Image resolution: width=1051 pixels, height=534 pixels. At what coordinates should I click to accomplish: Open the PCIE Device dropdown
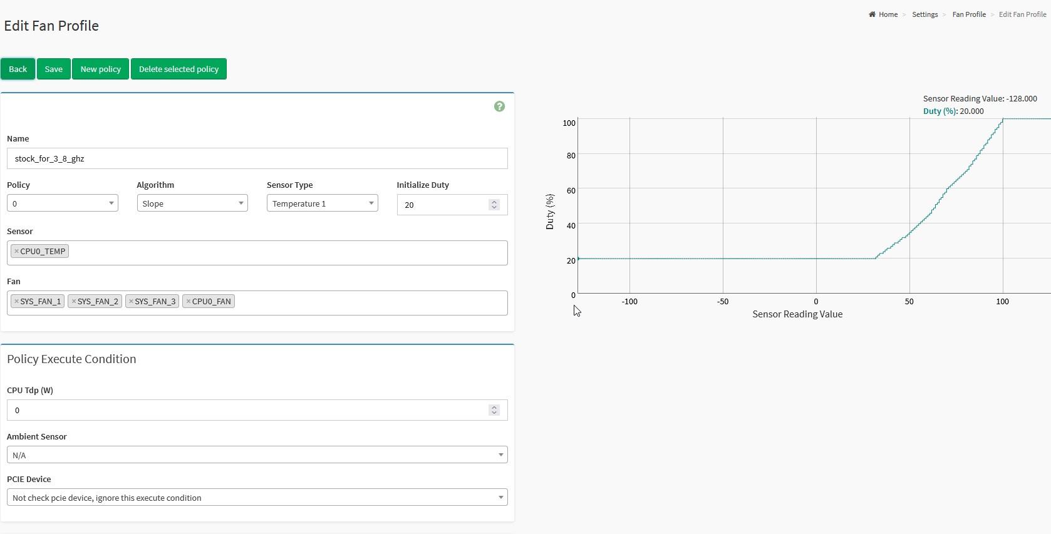pos(257,497)
